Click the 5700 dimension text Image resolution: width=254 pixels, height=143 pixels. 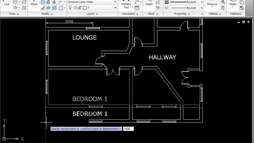[69, 21]
